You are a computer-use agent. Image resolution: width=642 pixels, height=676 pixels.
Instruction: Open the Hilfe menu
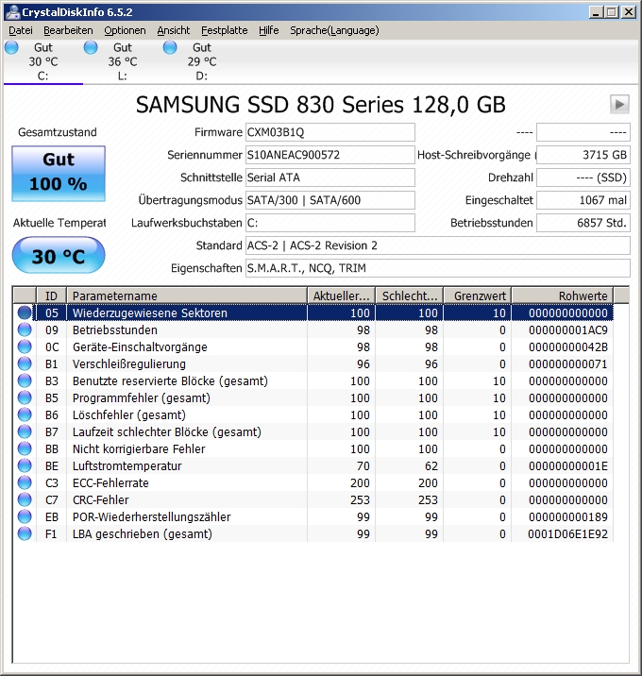(x=269, y=30)
